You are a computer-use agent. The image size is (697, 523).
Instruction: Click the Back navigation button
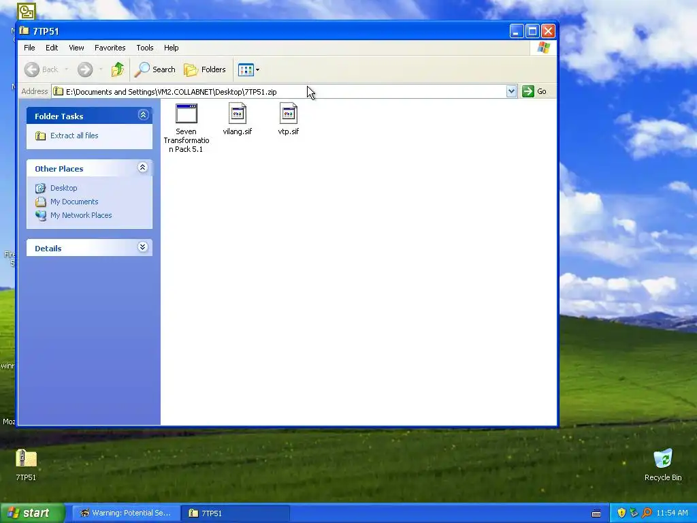(x=41, y=69)
